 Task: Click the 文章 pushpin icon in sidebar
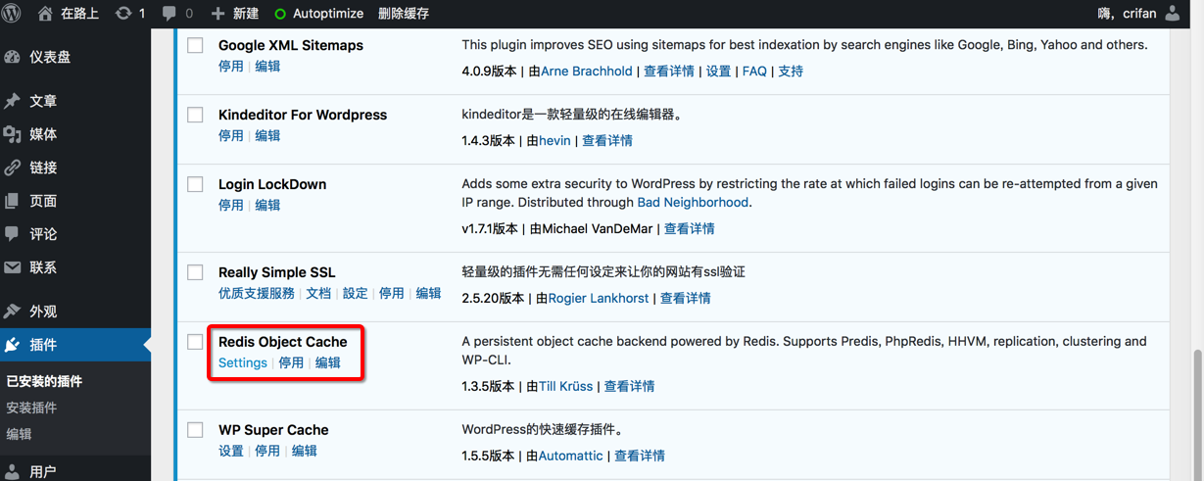point(13,101)
